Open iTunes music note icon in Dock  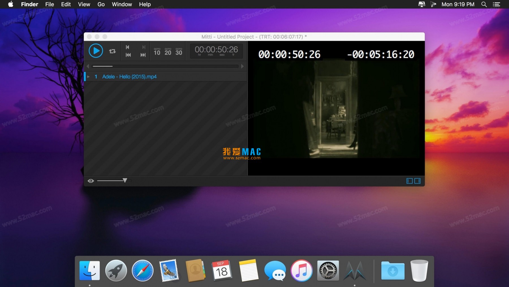coord(301,271)
